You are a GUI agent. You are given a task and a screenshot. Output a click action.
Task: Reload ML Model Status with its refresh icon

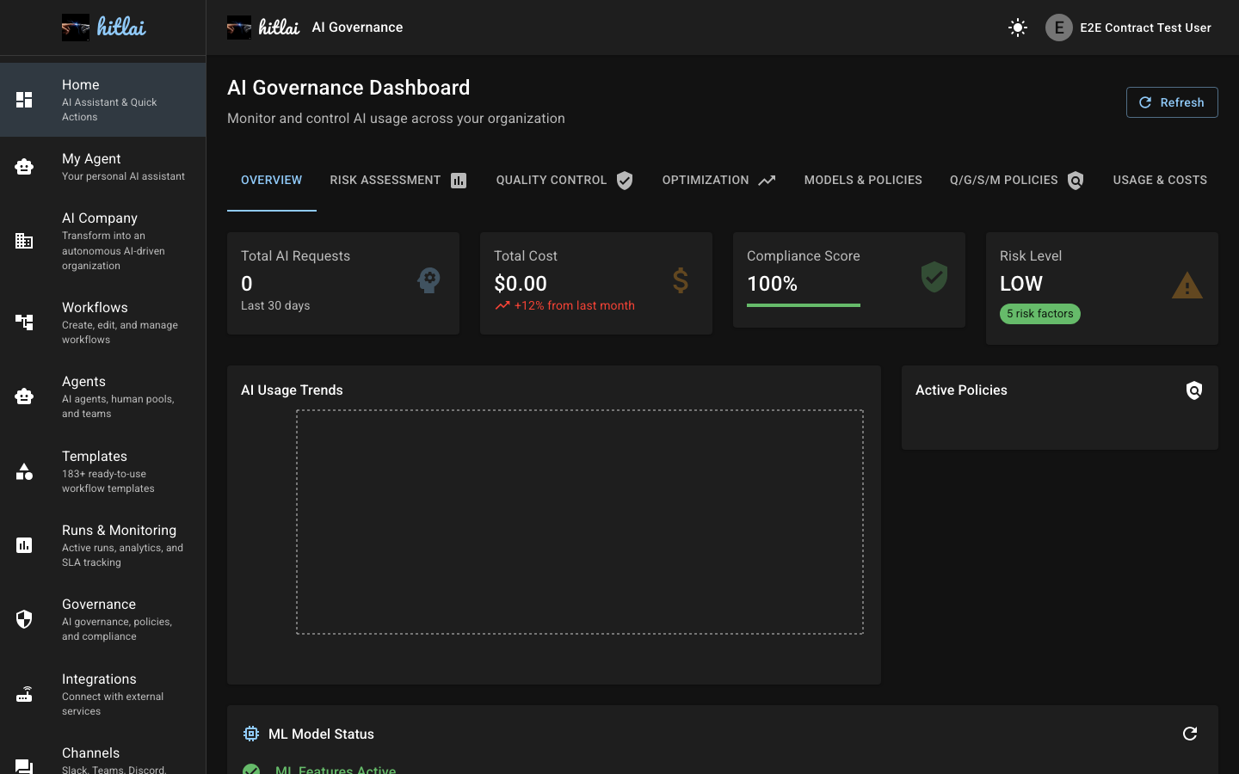click(1190, 734)
